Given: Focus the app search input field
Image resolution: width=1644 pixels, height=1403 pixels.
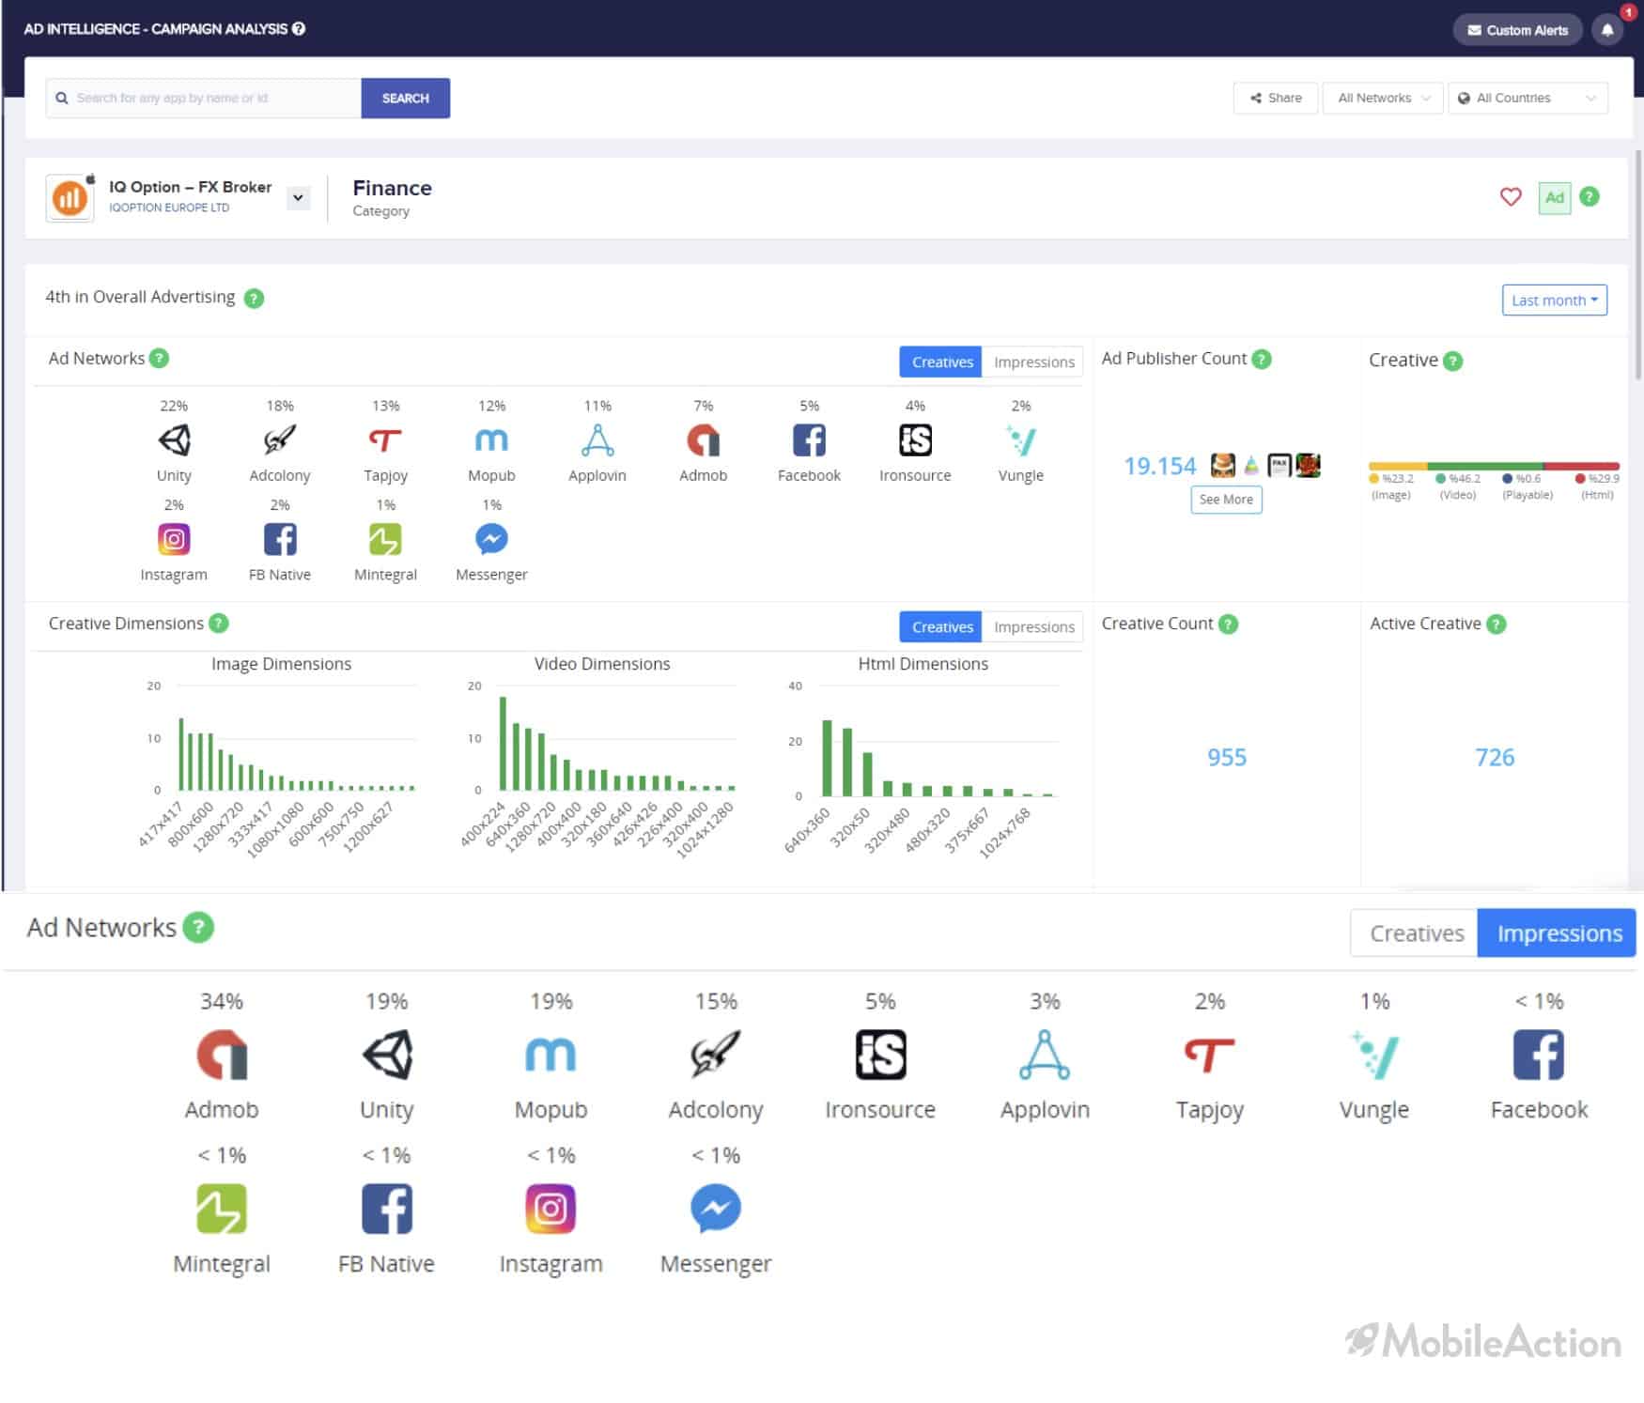Looking at the screenshot, I should pos(204,99).
